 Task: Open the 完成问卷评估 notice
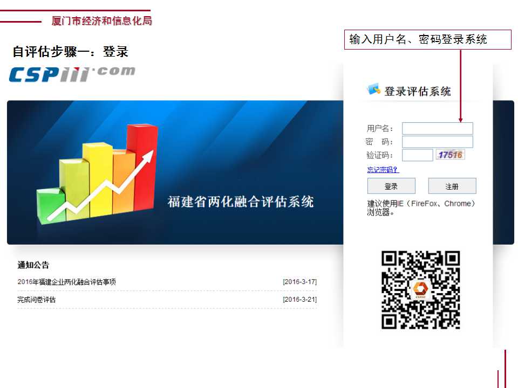pyautogui.click(x=36, y=300)
